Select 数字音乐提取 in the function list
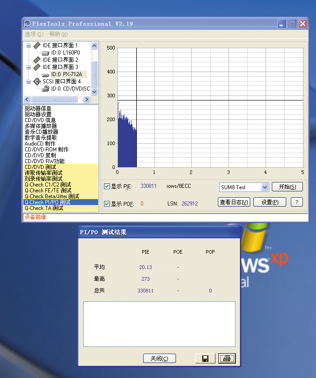The height and width of the screenshot is (378, 316). (61, 138)
